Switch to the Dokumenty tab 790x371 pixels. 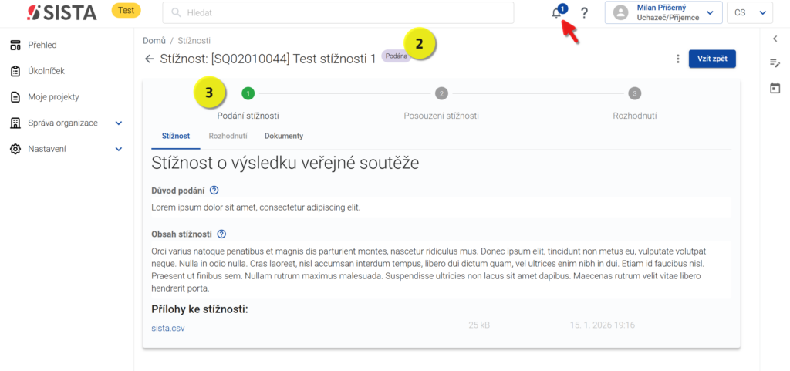click(283, 136)
